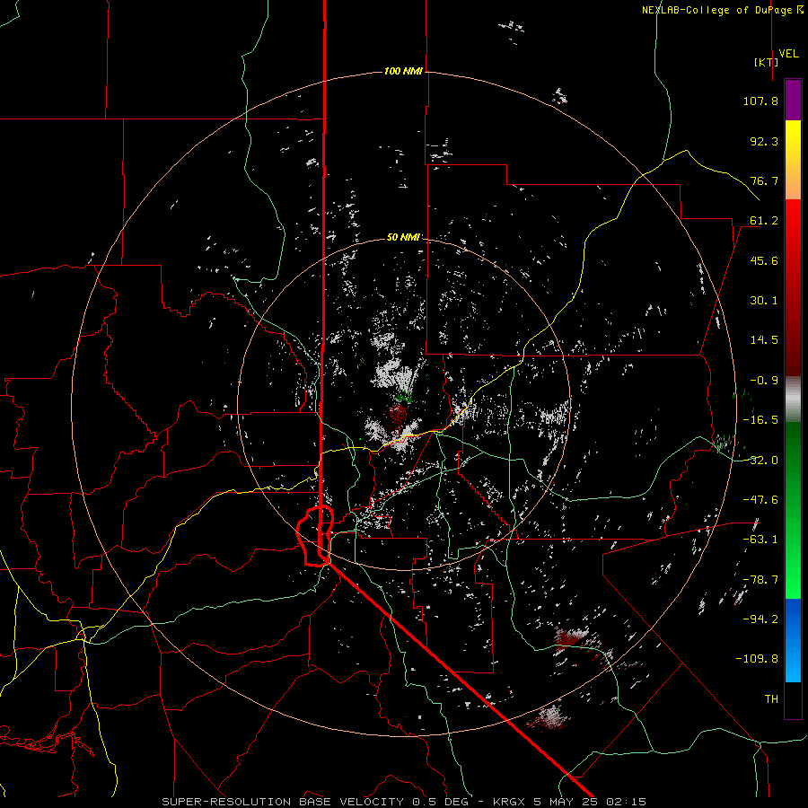This screenshot has height=808, width=808.
Task: Click the 100 NMI range ring label
Action: click(403, 71)
